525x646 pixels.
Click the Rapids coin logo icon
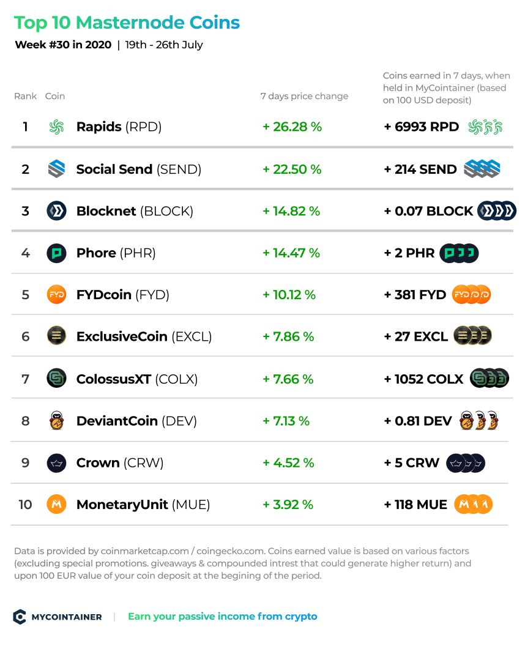tap(56, 127)
